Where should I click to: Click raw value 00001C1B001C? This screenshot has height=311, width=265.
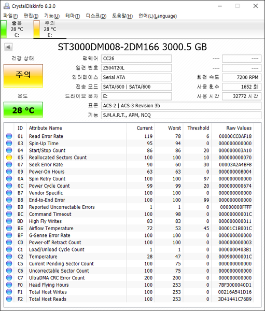[235, 228]
